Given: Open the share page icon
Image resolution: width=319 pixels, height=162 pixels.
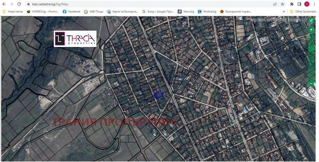Looking at the screenshot, I should 275,4.
